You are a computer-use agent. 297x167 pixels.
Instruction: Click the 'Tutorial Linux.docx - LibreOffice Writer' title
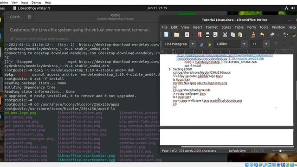pyautogui.click(x=234, y=20)
